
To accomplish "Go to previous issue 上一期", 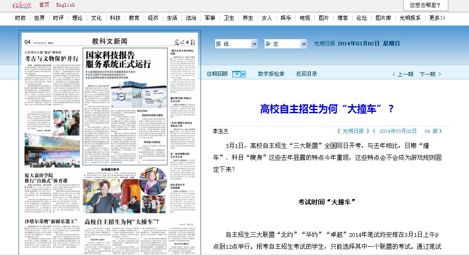I will [402, 74].
